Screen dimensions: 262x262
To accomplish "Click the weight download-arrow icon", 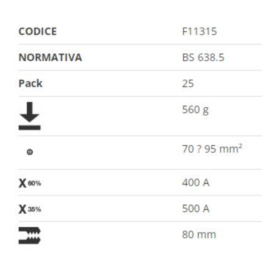I will tap(30, 116).
